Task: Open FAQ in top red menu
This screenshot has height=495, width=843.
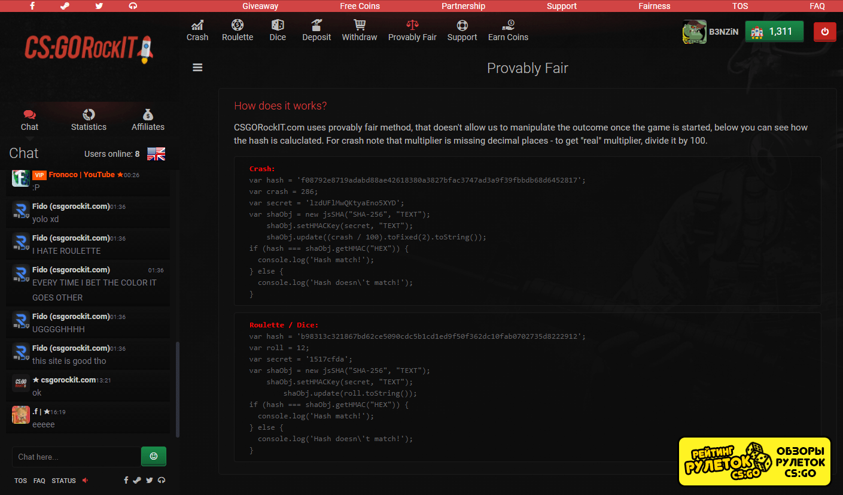Action: coord(817,6)
